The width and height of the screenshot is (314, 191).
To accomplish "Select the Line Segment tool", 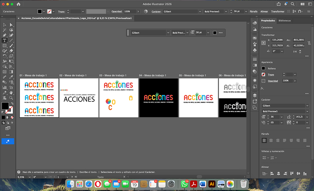I will click(x=11, y=41).
